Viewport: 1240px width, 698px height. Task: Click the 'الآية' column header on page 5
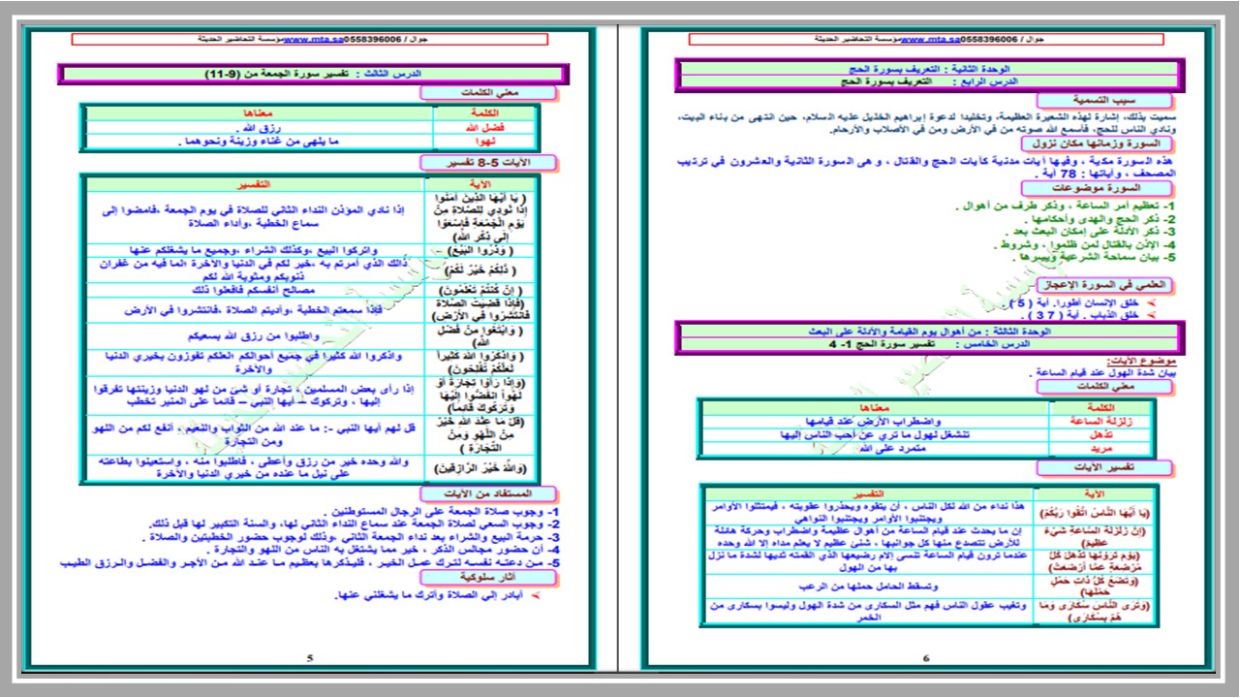pyautogui.click(x=479, y=183)
